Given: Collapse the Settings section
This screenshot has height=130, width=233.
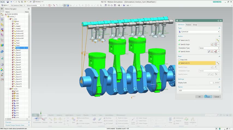Looking at the screenshot, I should (x=219, y=79).
